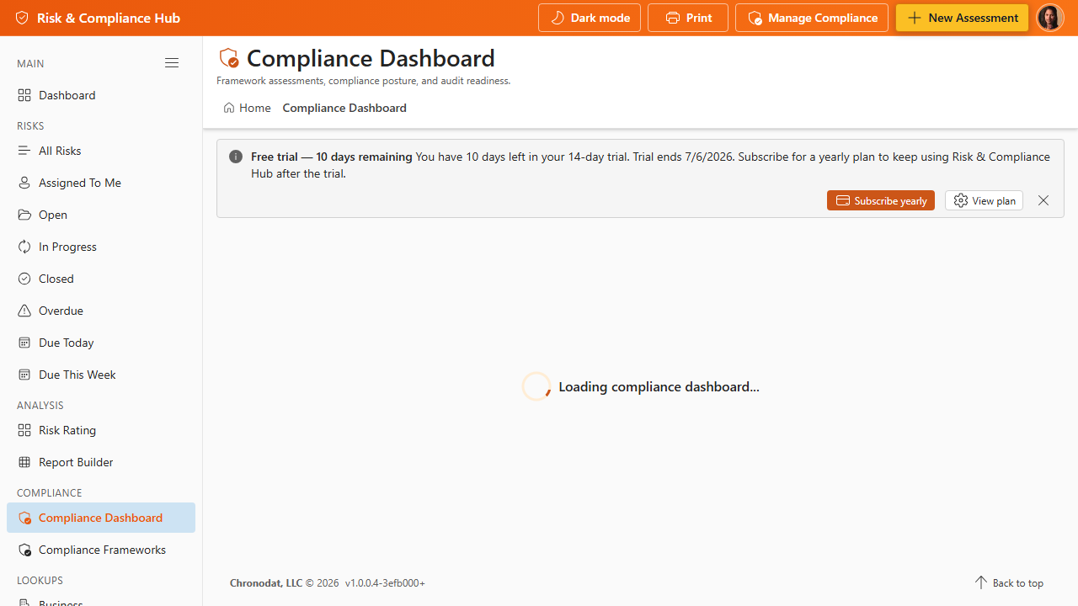Click Compliance Dashboard breadcrumb

[x=344, y=108]
